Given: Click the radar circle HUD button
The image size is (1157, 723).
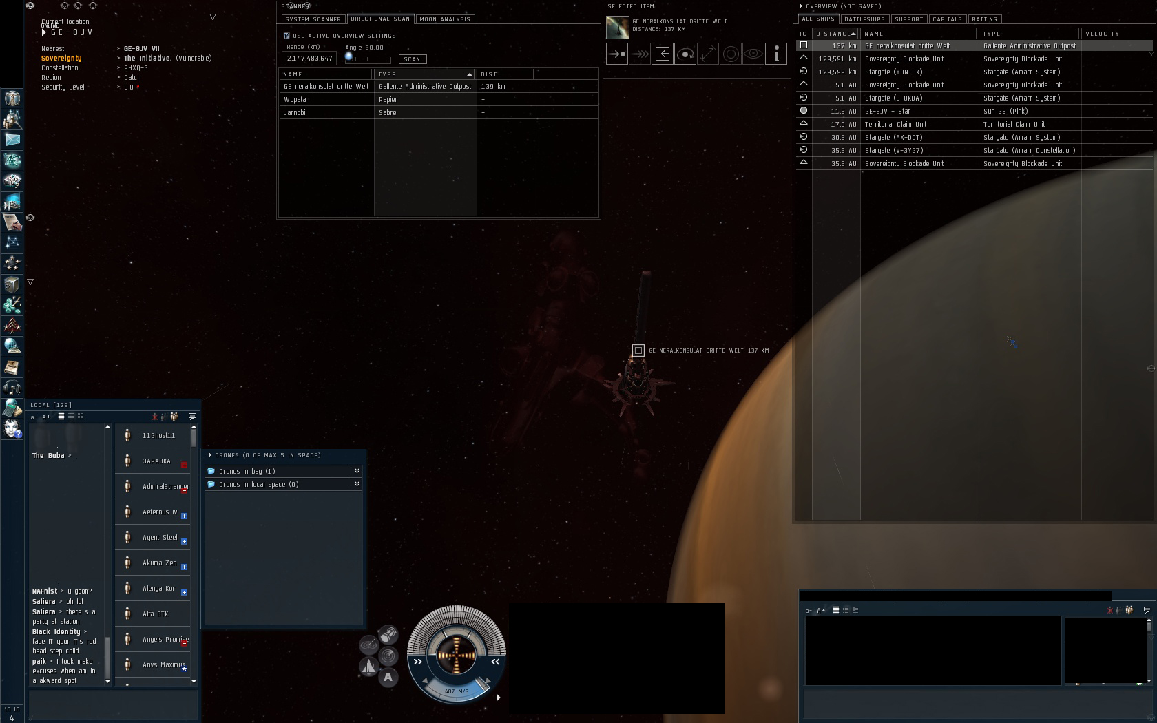Looking at the screenshot, I should point(388,656).
